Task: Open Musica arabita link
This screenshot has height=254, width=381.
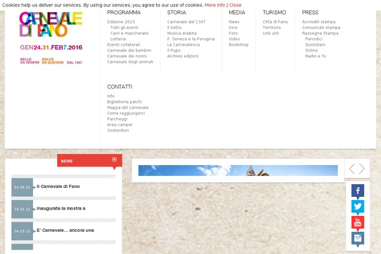Action: 182,33
